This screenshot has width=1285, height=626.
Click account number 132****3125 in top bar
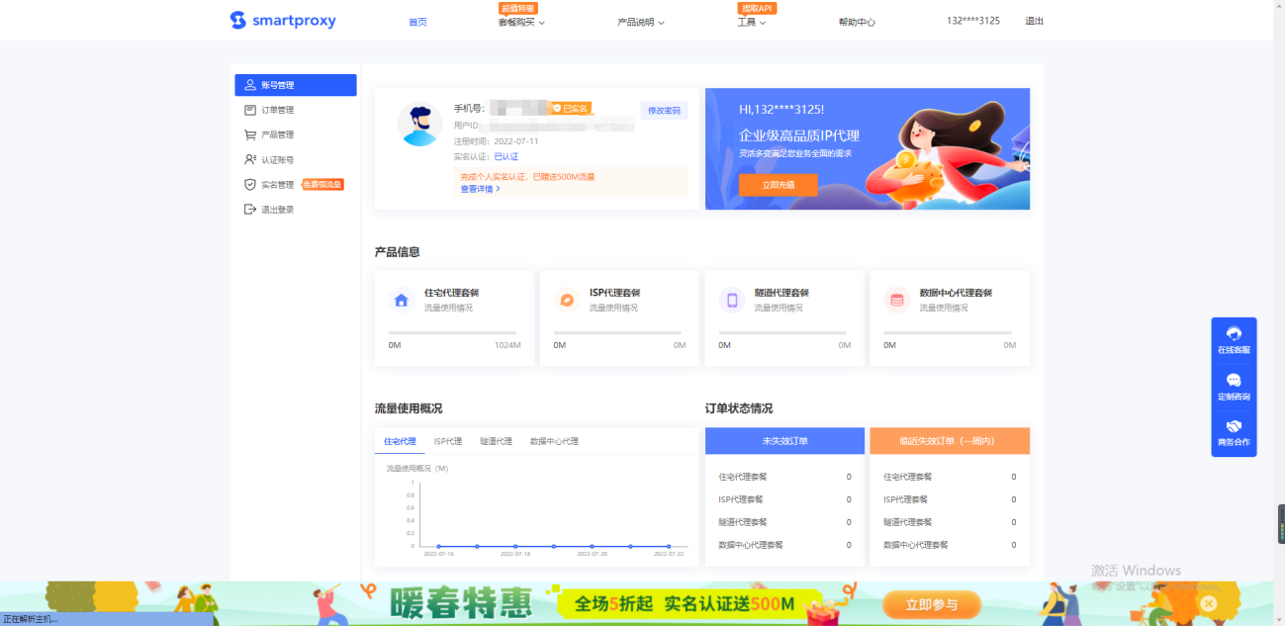pyautogui.click(x=973, y=21)
